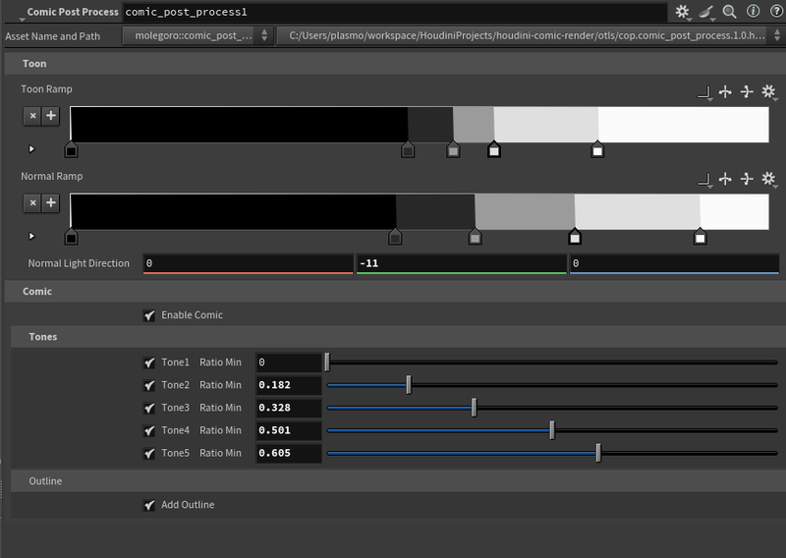This screenshot has width=786, height=558.
Task: Select the last white Toon Ramp marker
Action: 597,151
